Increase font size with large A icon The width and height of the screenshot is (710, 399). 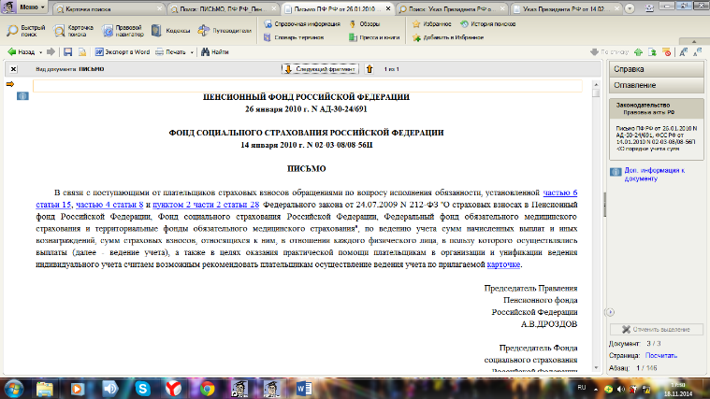684,52
